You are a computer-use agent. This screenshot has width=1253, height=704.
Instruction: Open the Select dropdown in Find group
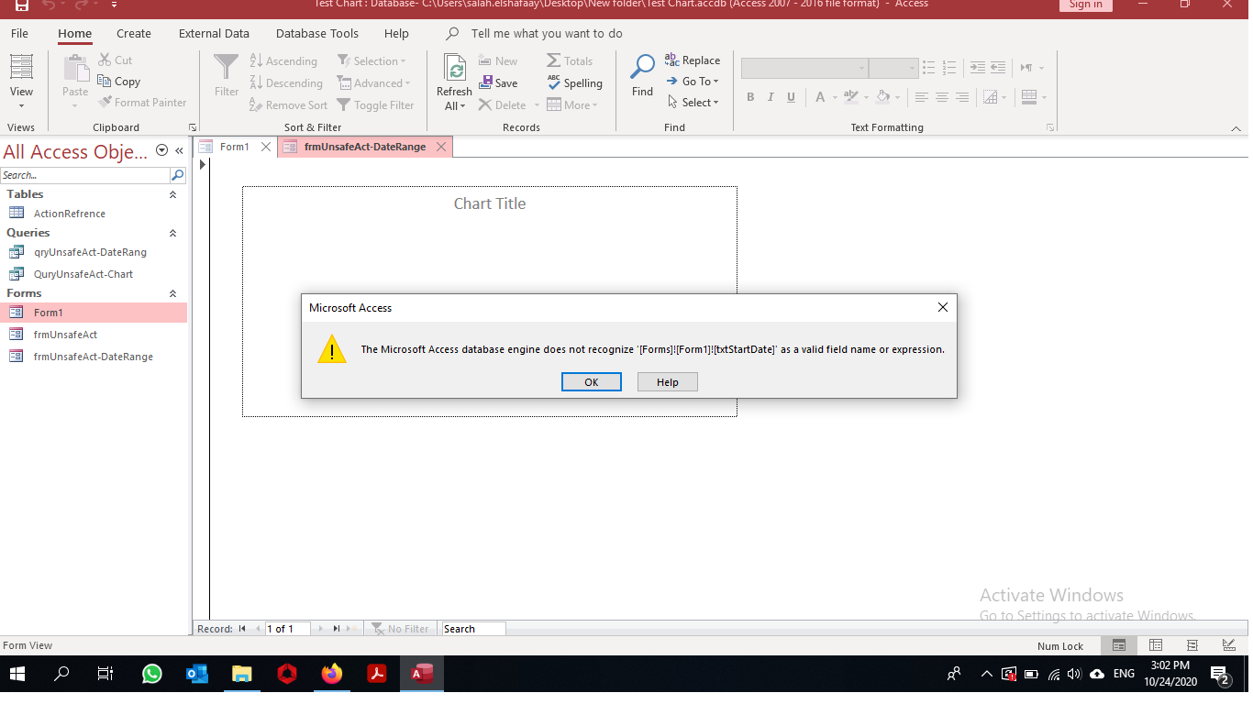click(x=693, y=103)
